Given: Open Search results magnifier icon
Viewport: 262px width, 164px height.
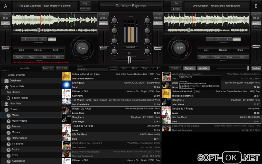Looking at the screenshot, I should 8,98.
